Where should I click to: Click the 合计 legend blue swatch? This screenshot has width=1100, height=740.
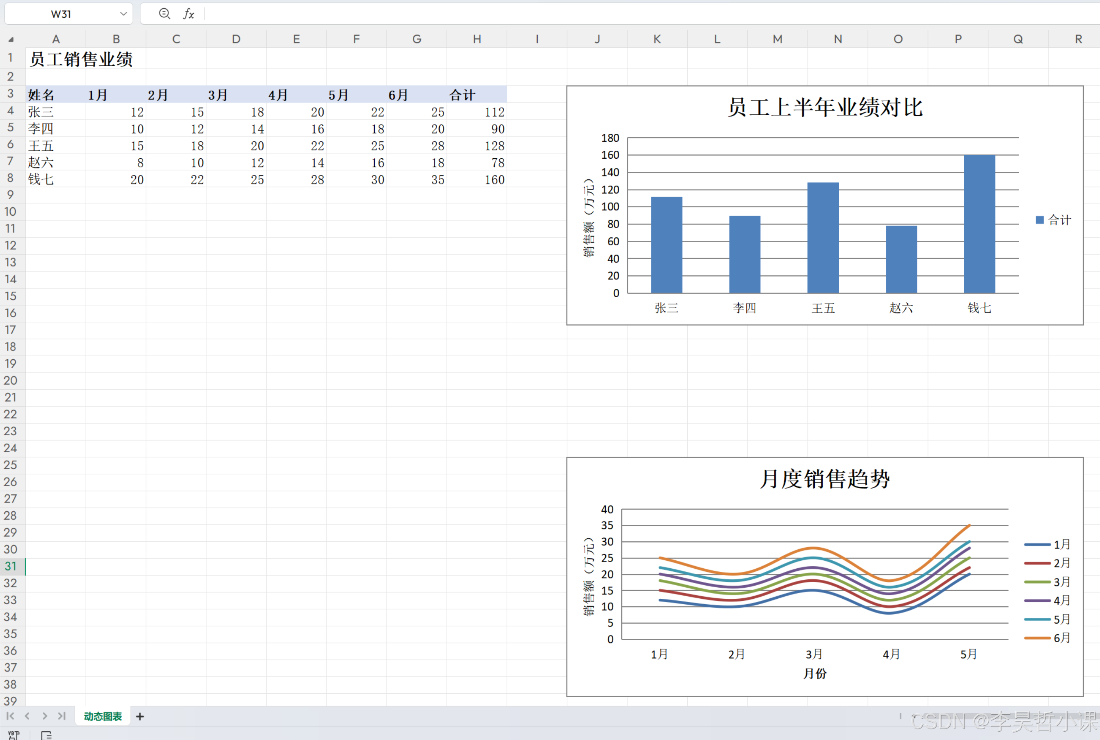point(1039,220)
